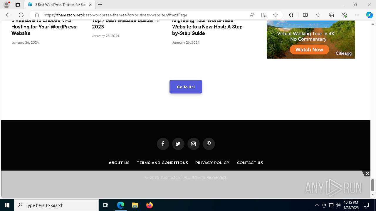Launch the Copilot sidebar
The image size is (376, 211).
point(369,15)
